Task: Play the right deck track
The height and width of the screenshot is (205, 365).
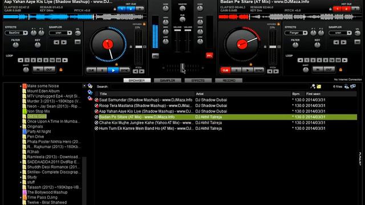Action: pyautogui.click(x=248, y=70)
